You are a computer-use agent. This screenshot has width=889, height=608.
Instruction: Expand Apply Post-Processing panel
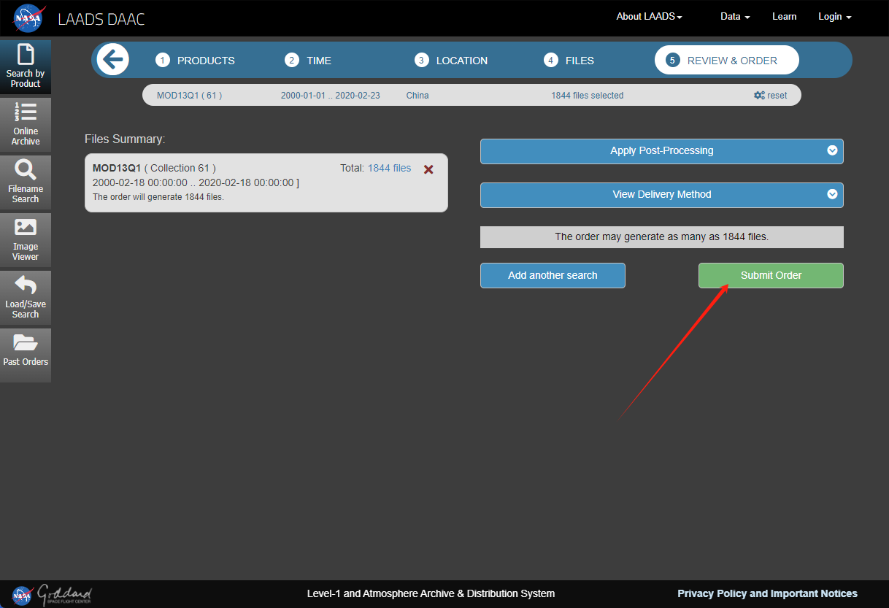(x=662, y=151)
